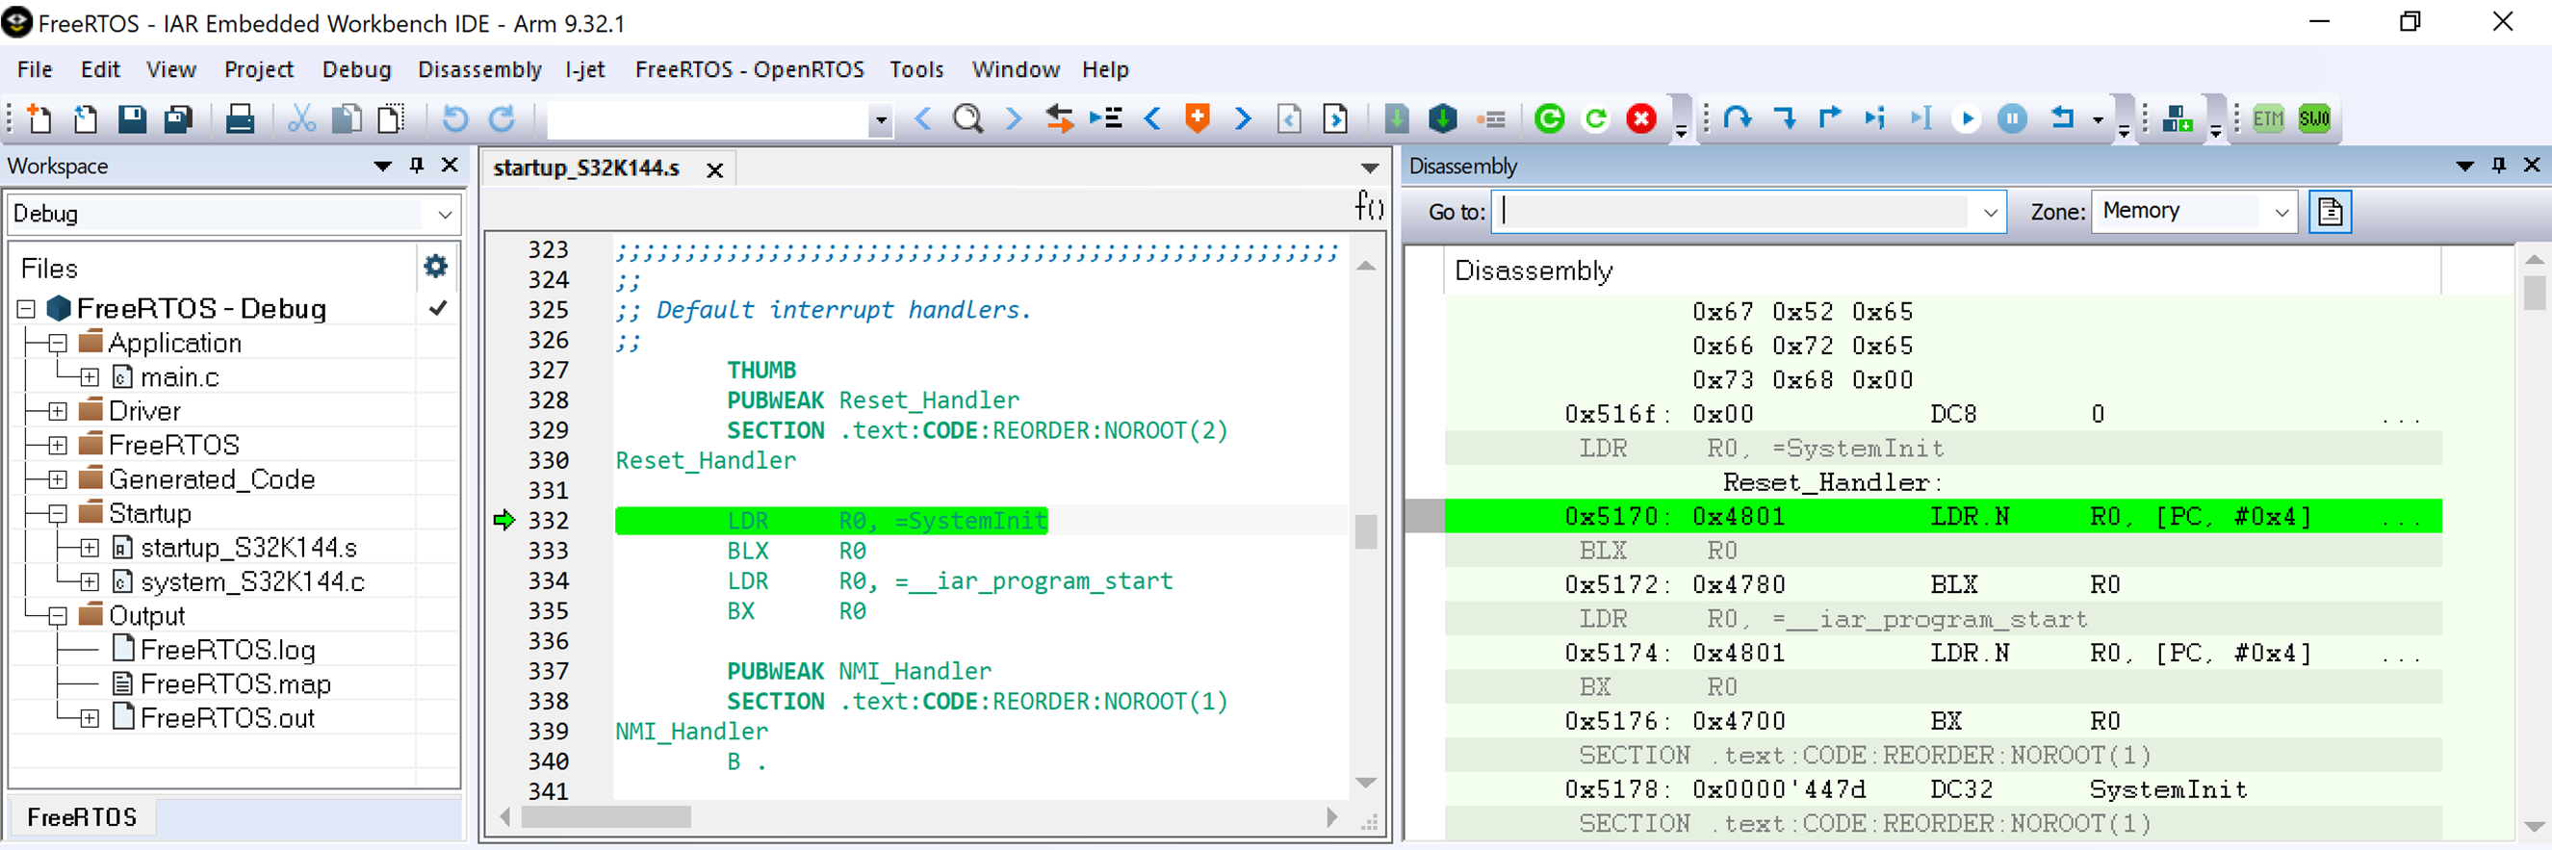
Task: Click the Download and Debug icon
Action: tap(1442, 118)
